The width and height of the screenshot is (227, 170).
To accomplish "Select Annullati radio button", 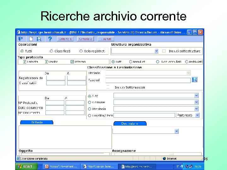I will click(131, 62).
